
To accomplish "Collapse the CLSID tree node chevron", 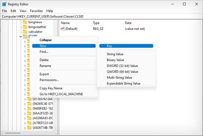I will point(21,37).
